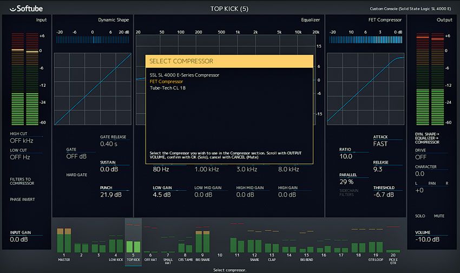Click GATE RELEASE 0.40 s value

click(109, 144)
